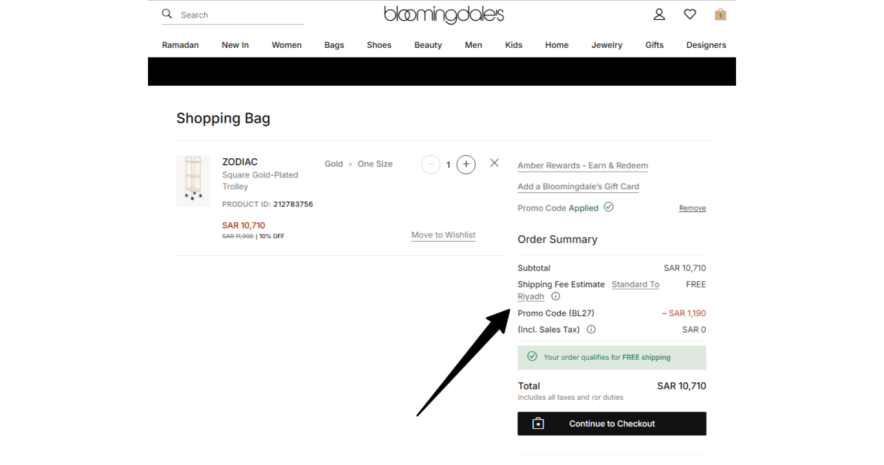This screenshot has width=884, height=465.
Task: Open the Bags menu
Action: [x=334, y=45]
